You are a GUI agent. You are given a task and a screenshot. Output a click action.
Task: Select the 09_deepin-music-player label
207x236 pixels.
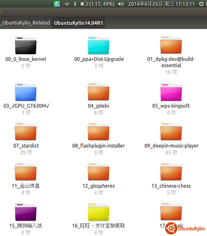tap(171, 146)
